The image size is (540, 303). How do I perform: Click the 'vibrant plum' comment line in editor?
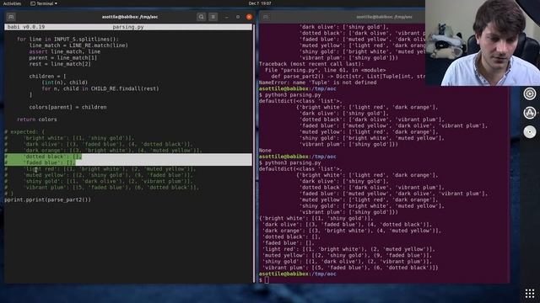[x=101, y=188]
